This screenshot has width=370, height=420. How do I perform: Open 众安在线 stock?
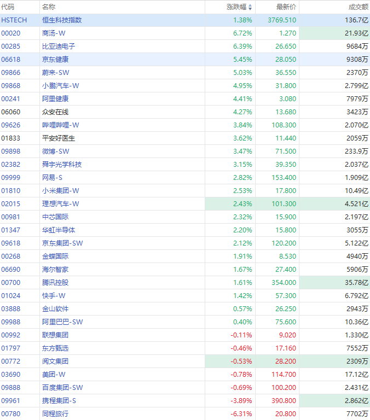[x=55, y=112]
